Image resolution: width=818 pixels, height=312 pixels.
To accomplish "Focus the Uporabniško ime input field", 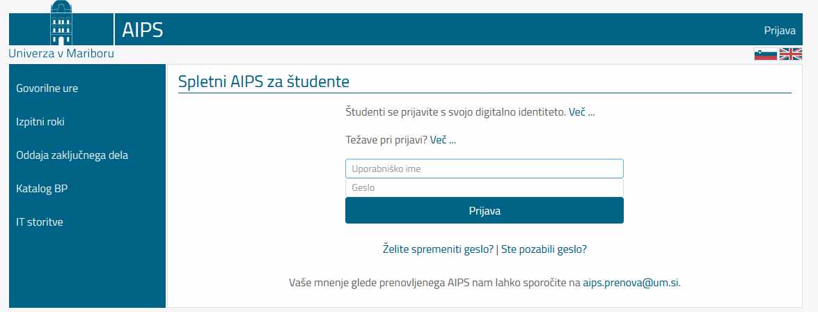I will click(x=484, y=169).
